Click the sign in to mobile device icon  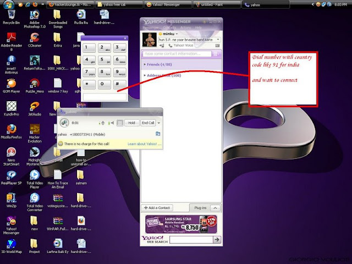pos(162,45)
